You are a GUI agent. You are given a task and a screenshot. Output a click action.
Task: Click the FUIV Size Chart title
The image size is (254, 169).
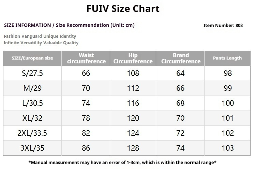[x=123, y=9]
